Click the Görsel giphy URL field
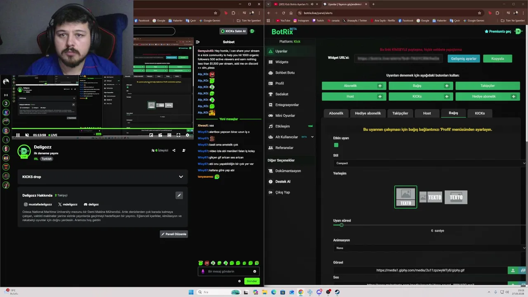Viewport: 528px width, 297px height. pyautogui.click(x=420, y=270)
